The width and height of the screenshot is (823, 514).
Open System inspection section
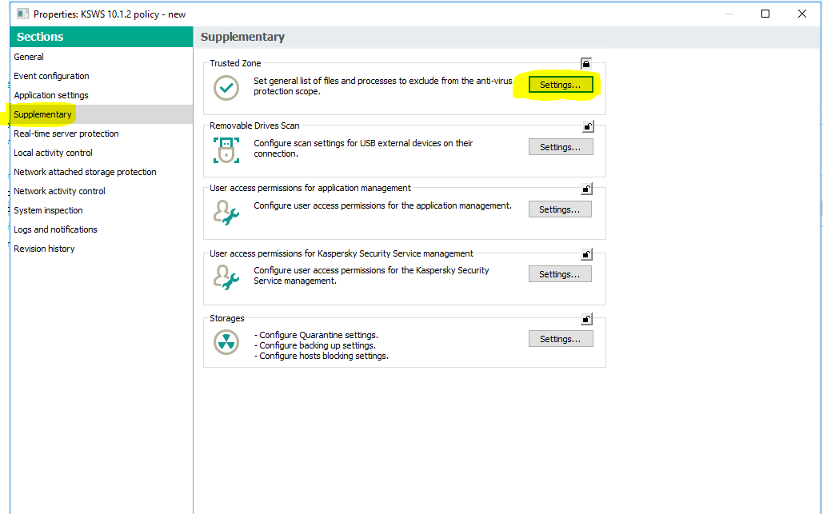click(102, 210)
